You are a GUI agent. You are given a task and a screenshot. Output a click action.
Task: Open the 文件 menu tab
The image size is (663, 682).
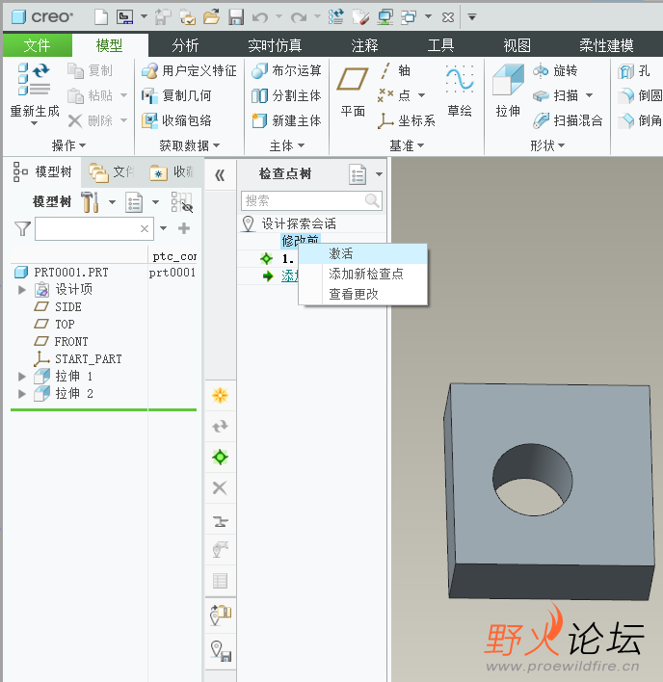37,45
